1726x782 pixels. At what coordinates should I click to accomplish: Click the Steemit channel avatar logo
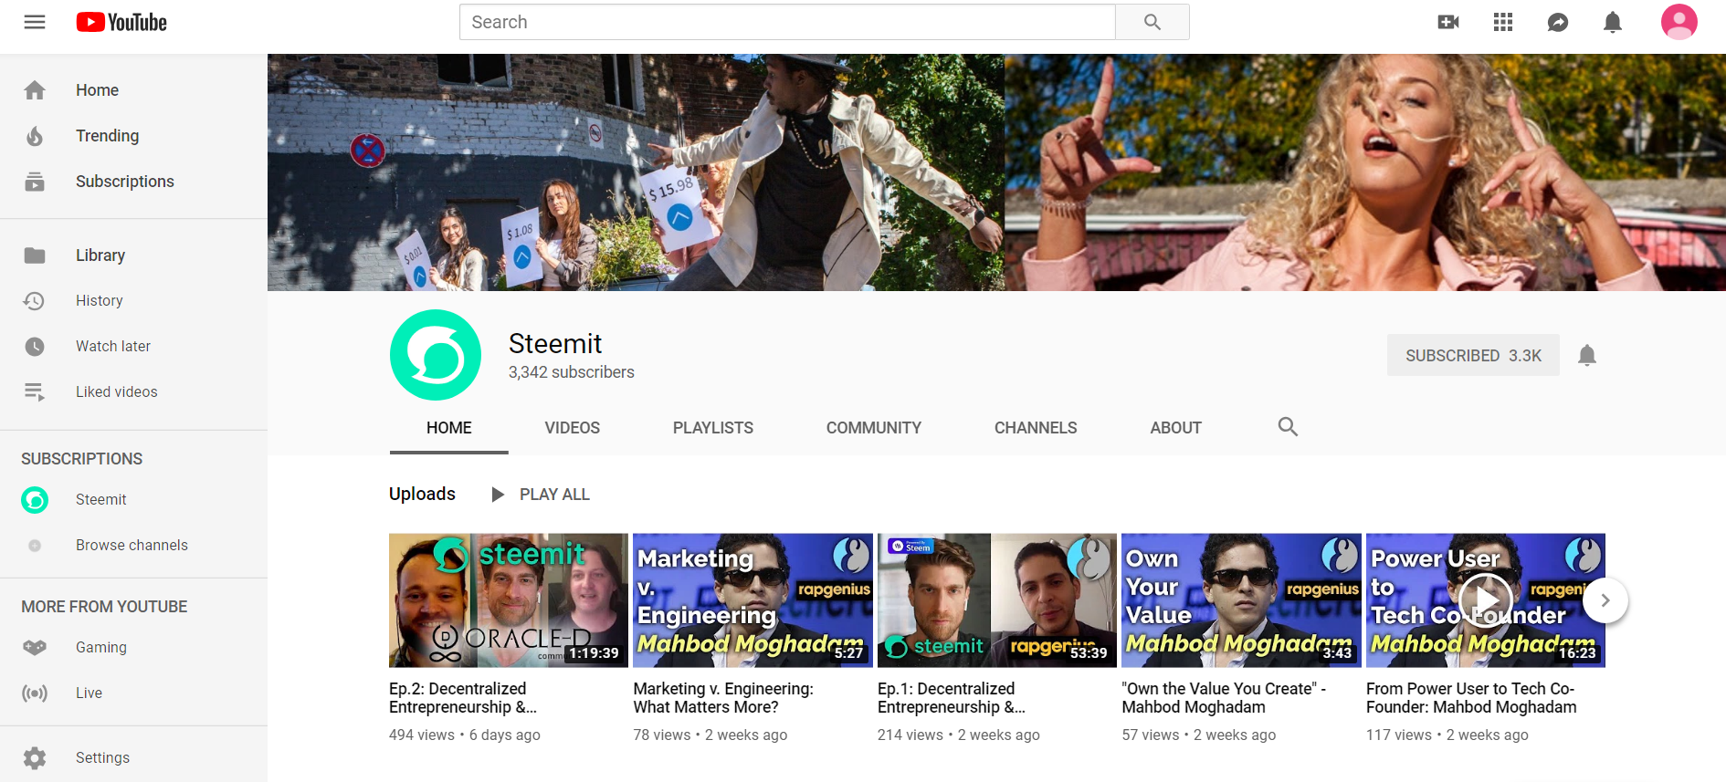pyautogui.click(x=436, y=355)
